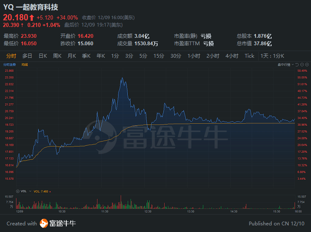Open the 周K chart tab
311x232 pixels.
pos(57,56)
